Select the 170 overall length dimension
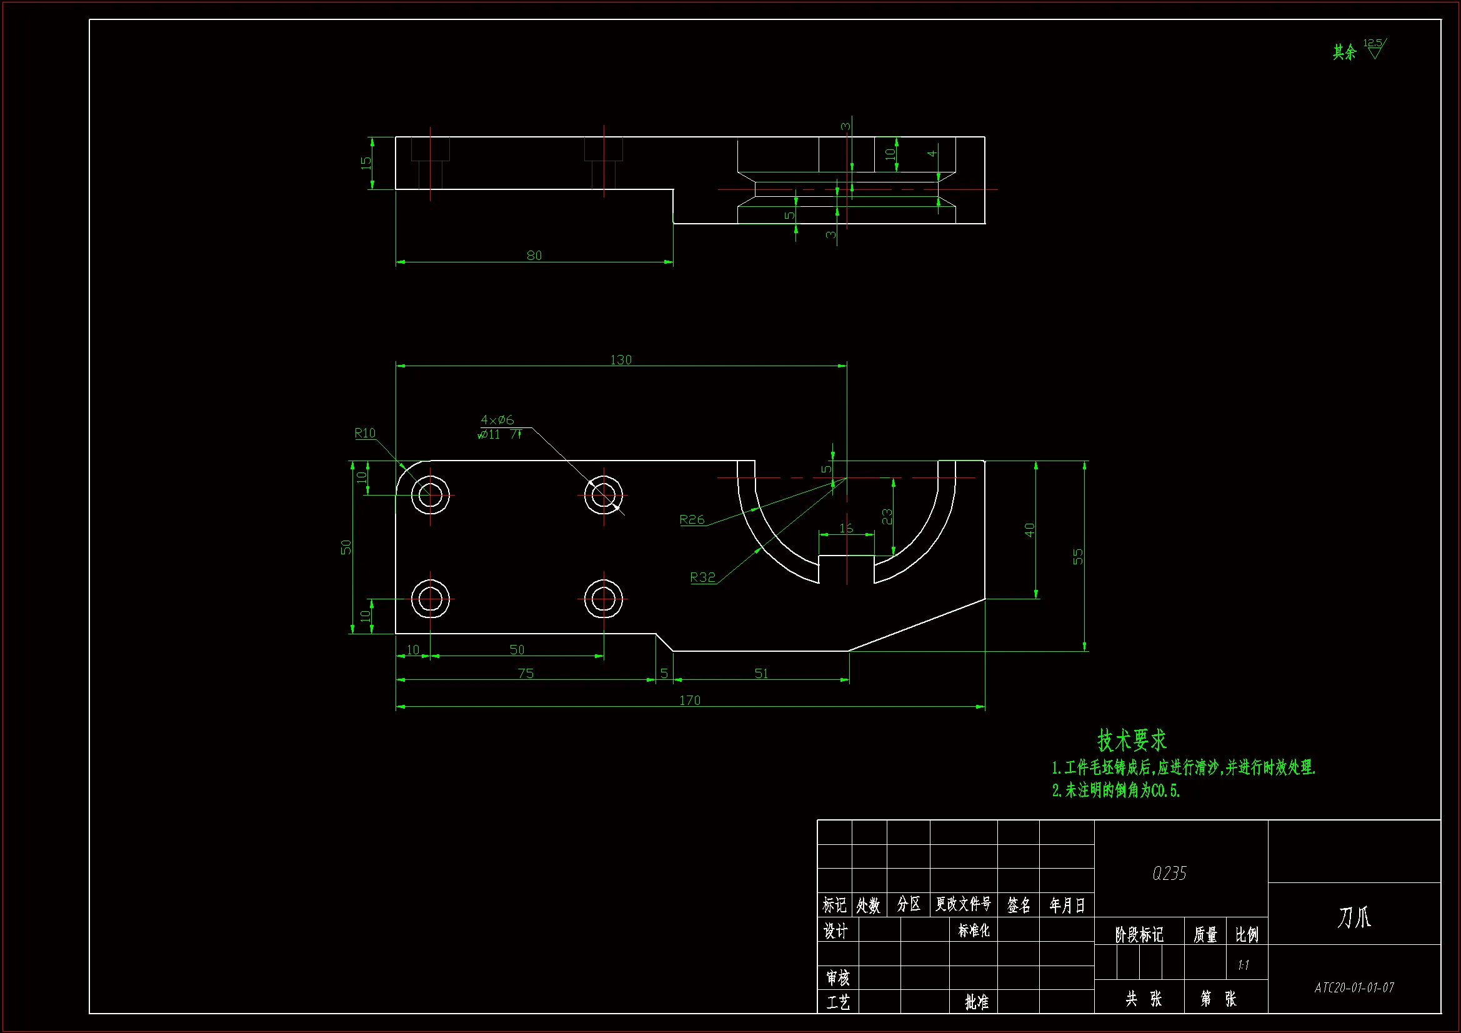The width and height of the screenshot is (1461, 1033). (689, 700)
